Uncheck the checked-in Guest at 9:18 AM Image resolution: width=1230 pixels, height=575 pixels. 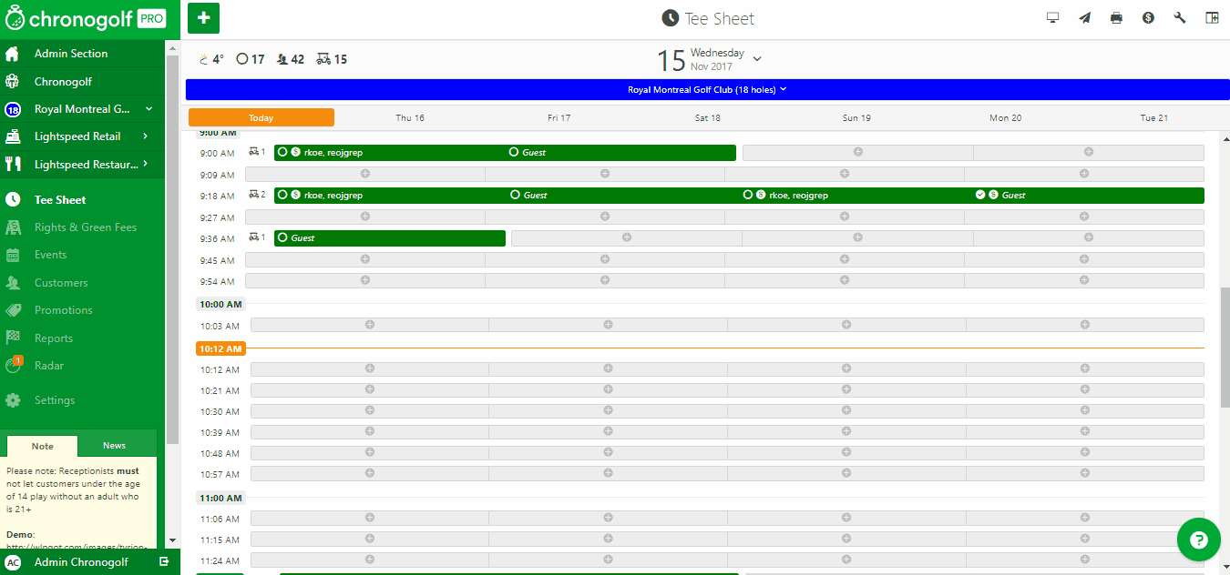tap(980, 195)
